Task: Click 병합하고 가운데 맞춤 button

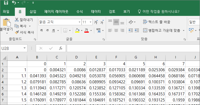Action: (162, 30)
